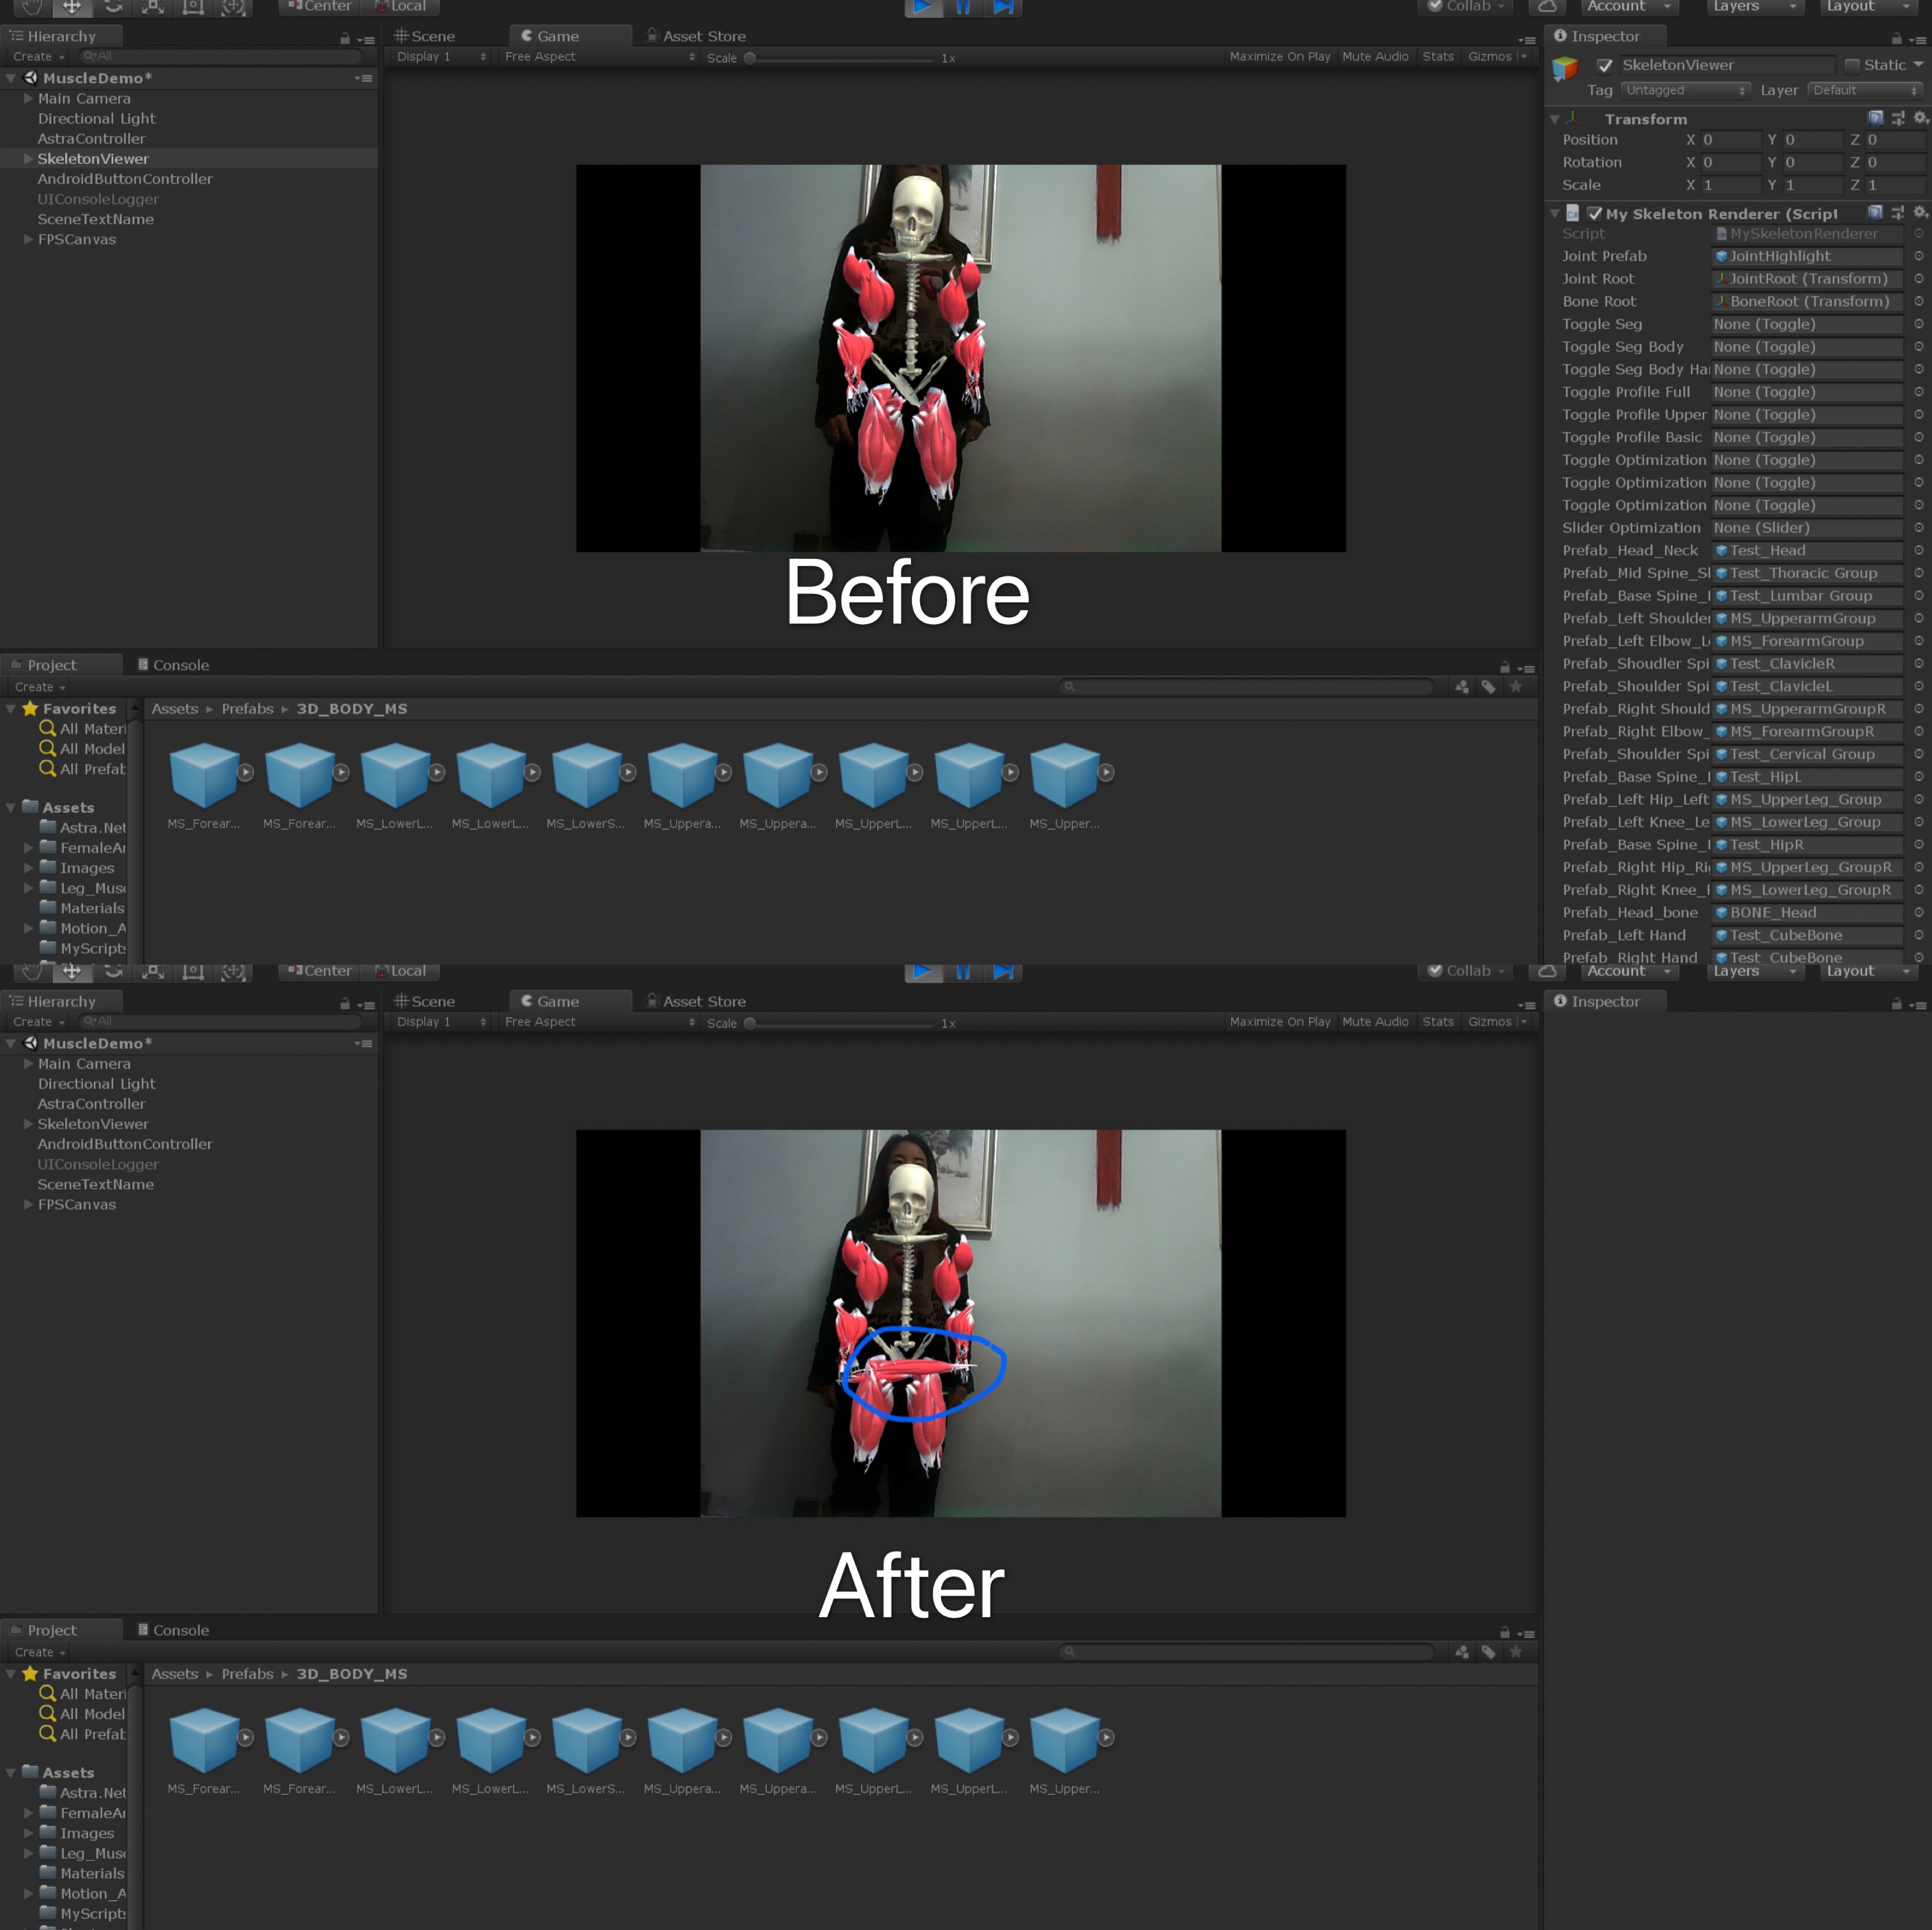Image resolution: width=1932 pixels, height=1930 pixels.
Task: Click the My Skeleton Renderer help book icon
Action: (1875, 213)
